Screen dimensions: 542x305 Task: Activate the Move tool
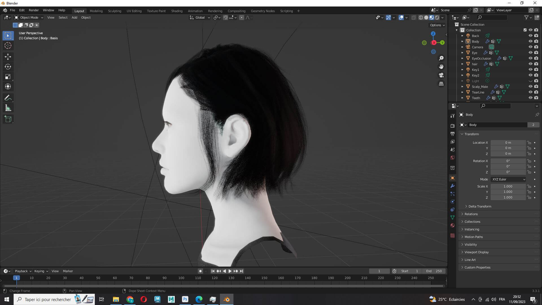click(x=8, y=57)
